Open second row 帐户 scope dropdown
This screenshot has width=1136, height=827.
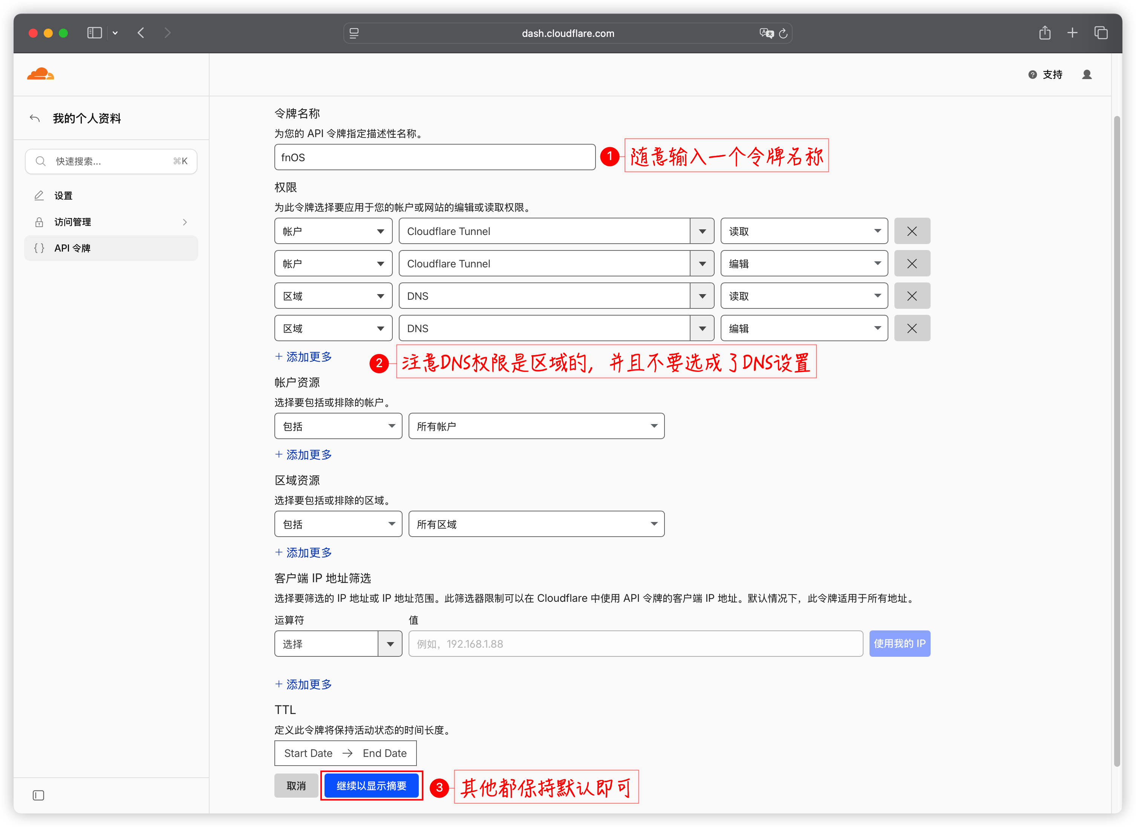(333, 263)
